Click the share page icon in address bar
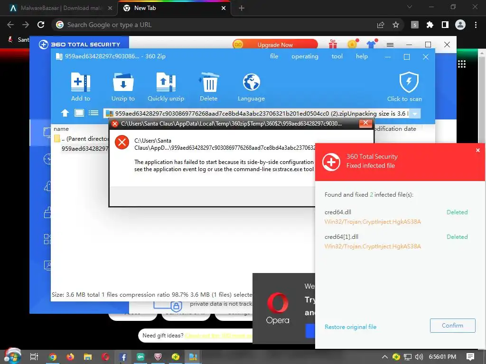The width and height of the screenshot is (486, 364). [x=381, y=25]
